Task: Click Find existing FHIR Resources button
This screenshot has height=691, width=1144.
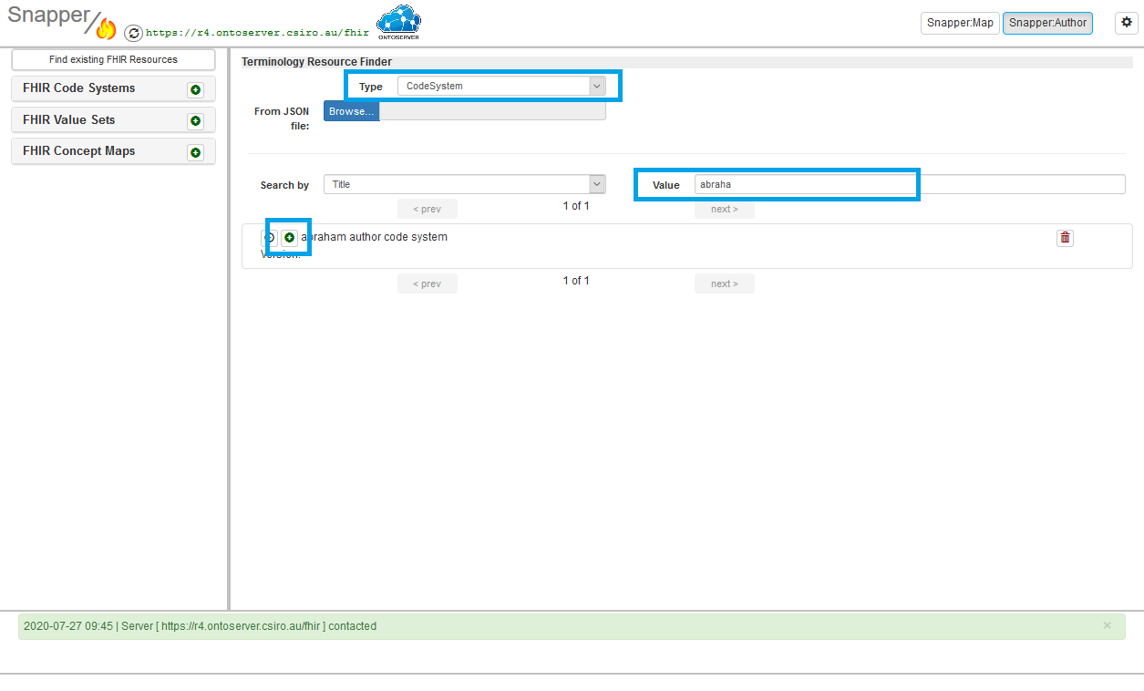Action: coord(113,59)
